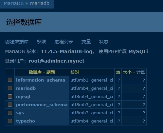Open the information_schema database
The image size is (163, 133).
[41, 80]
